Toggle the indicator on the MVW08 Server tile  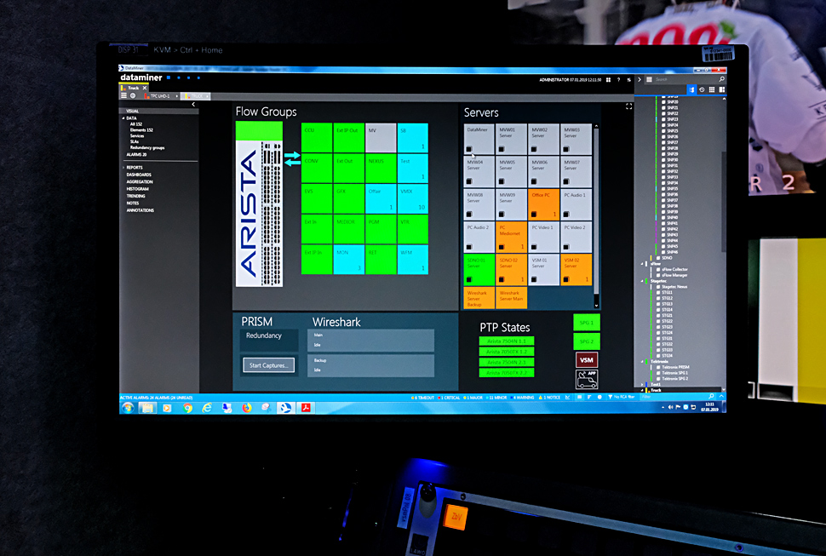(x=469, y=215)
